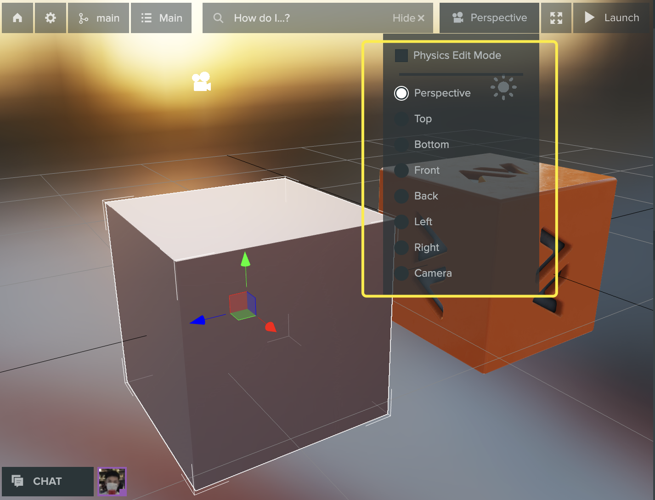655x500 pixels.
Task: Open the CHAT panel
Action: 47,481
